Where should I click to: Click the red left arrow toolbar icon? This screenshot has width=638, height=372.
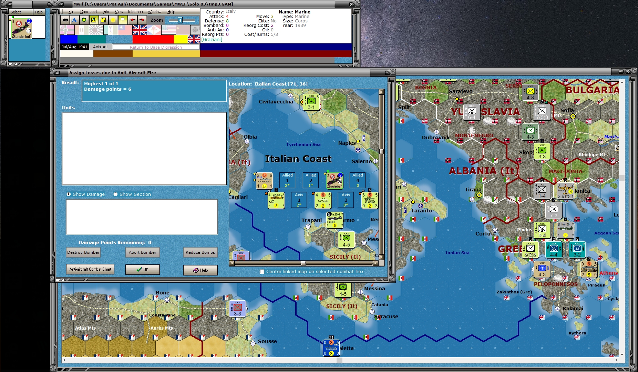(132, 20)
